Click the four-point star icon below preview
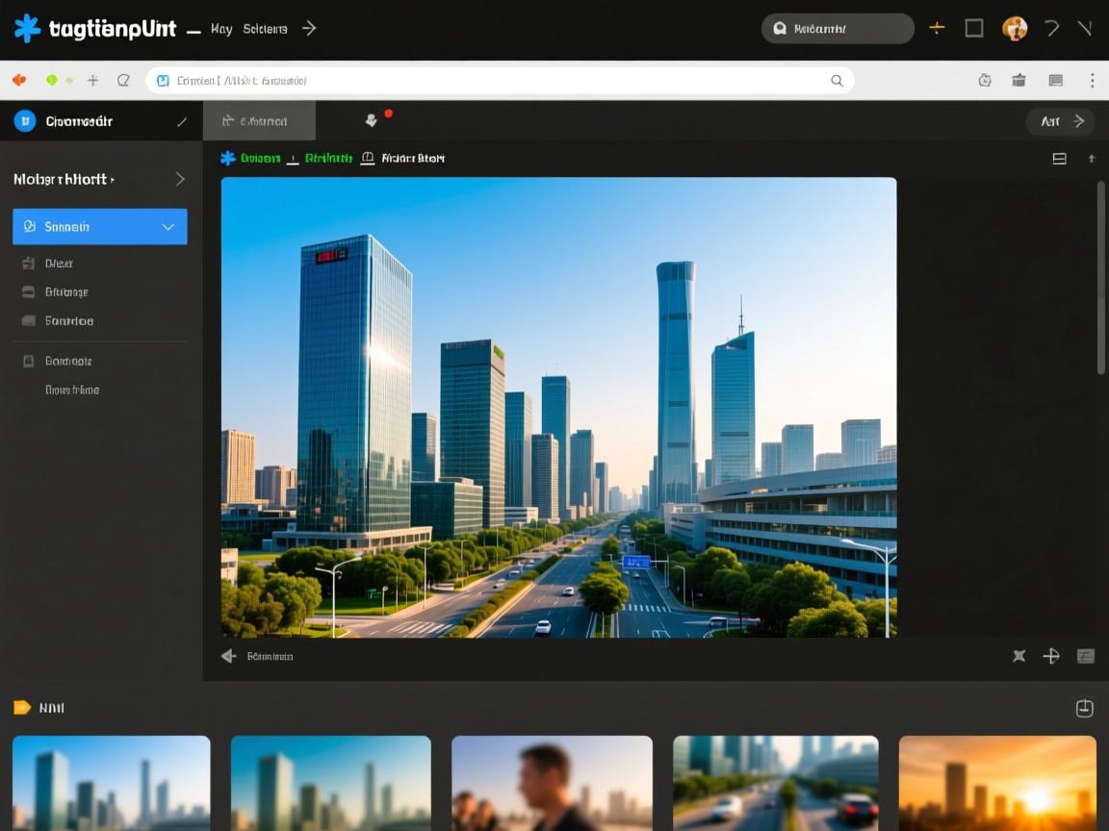Viewport: 1109px width, 831px height. (x=1019, y=656)
